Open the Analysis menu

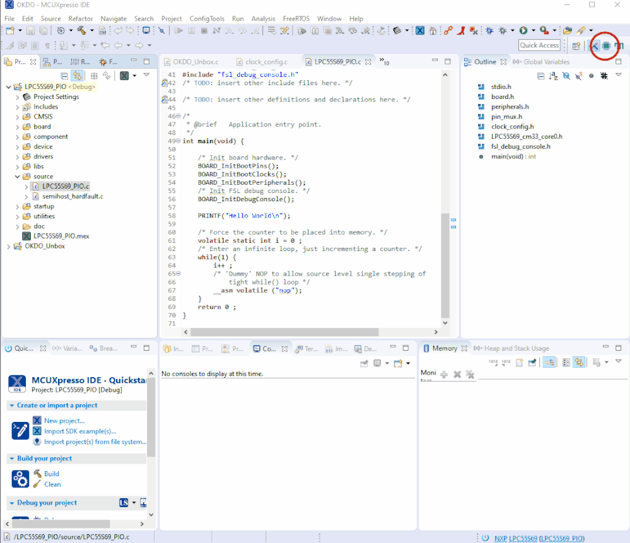(263, 18)
